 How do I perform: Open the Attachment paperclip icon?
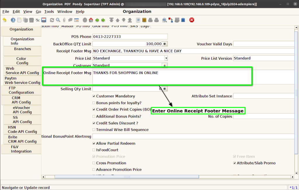click(x=64, y=20)
